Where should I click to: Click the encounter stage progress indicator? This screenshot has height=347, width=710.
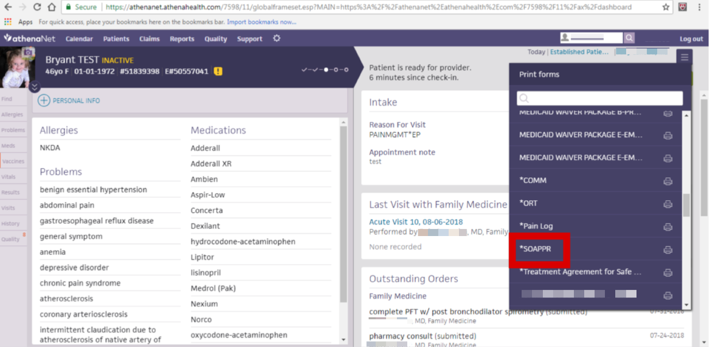[325, 70]
